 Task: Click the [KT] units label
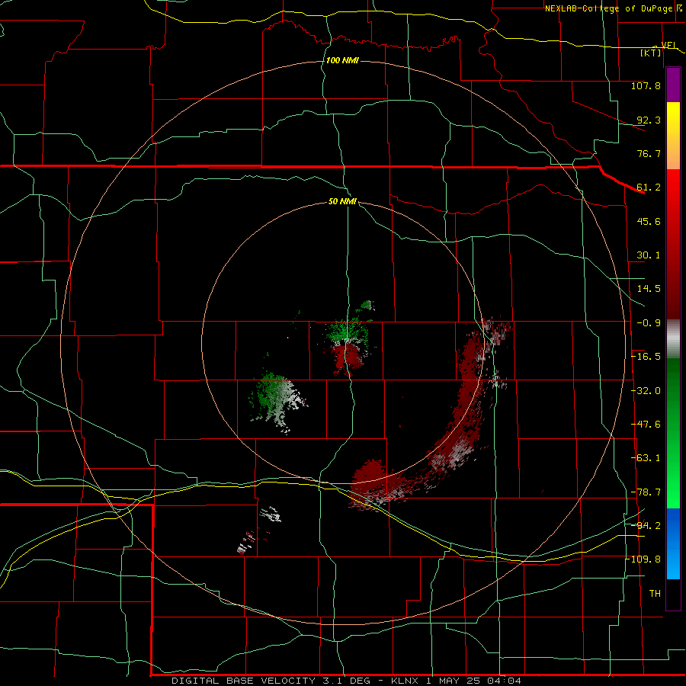651,53
